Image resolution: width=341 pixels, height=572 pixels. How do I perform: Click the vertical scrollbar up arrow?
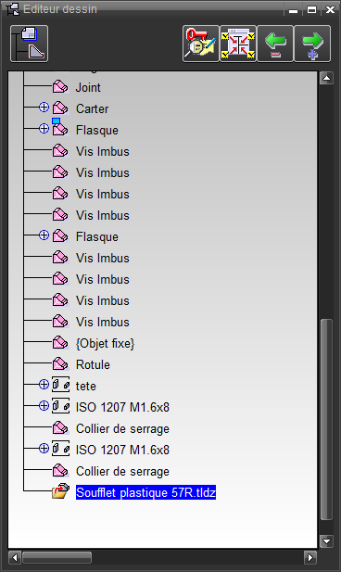[326, 78]
